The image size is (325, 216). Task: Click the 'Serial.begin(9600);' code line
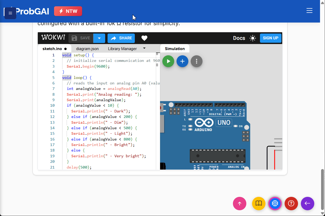click(x=88, y=66)
